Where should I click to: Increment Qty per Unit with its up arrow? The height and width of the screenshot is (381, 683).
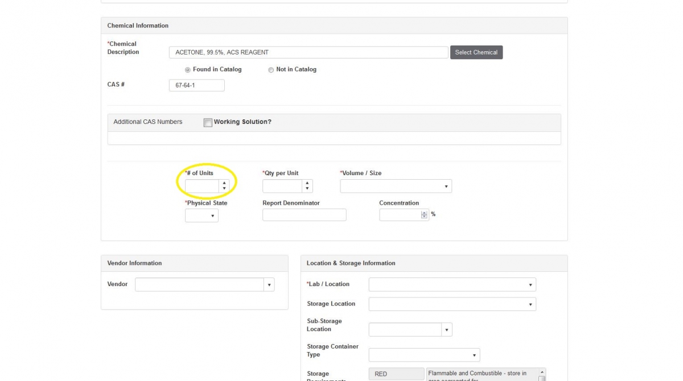click(x=307, y=183)
